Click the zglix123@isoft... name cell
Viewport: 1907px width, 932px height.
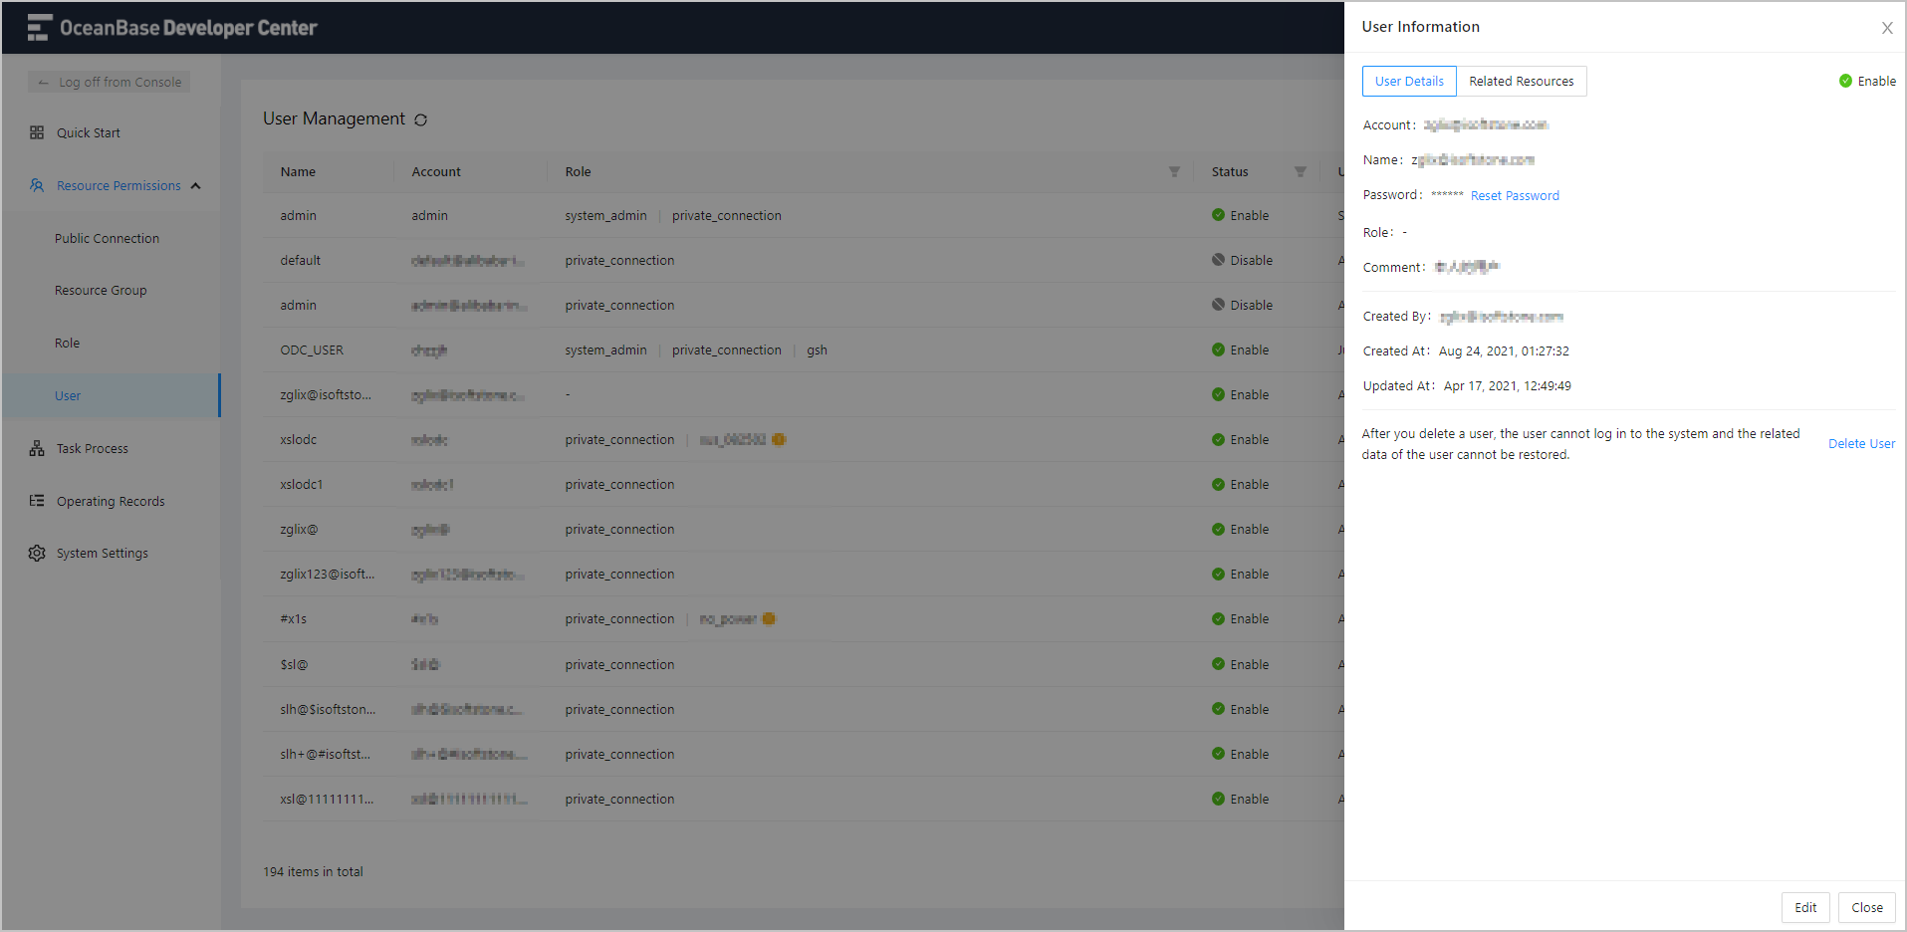pos(328,574)
